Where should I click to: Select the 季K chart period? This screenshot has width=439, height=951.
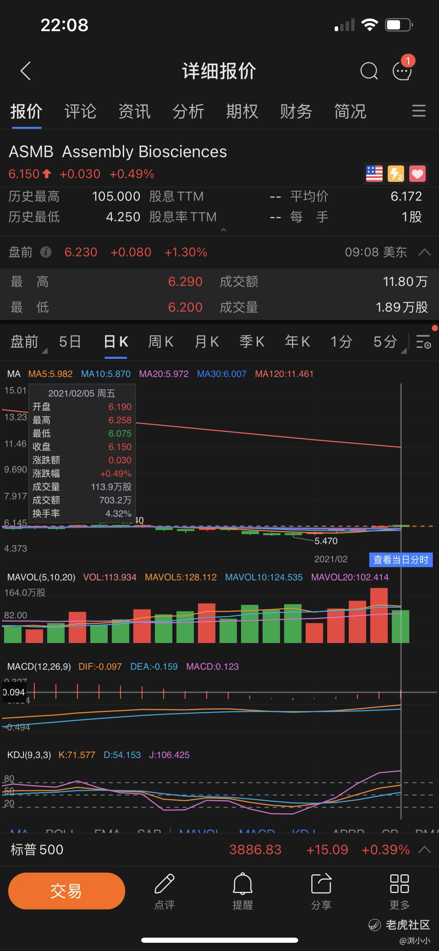(x=252, y=342)
